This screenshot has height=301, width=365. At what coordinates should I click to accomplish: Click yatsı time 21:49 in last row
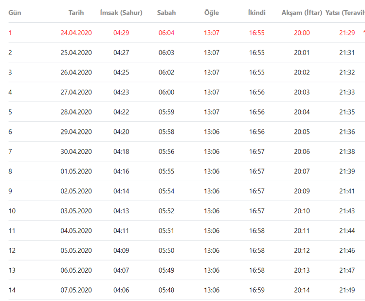(x=347, y=290)
